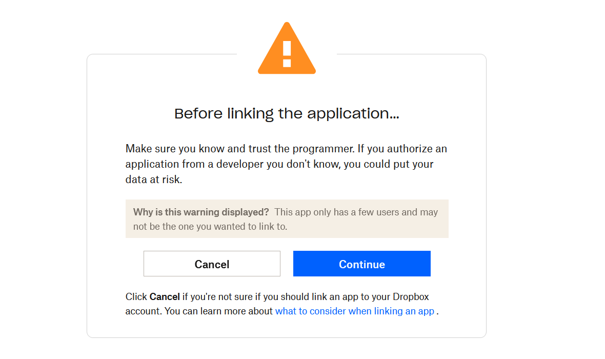Click 'Make sure you know and trust' sentence
Screen dimensions: 605x359
coord(240,149)
